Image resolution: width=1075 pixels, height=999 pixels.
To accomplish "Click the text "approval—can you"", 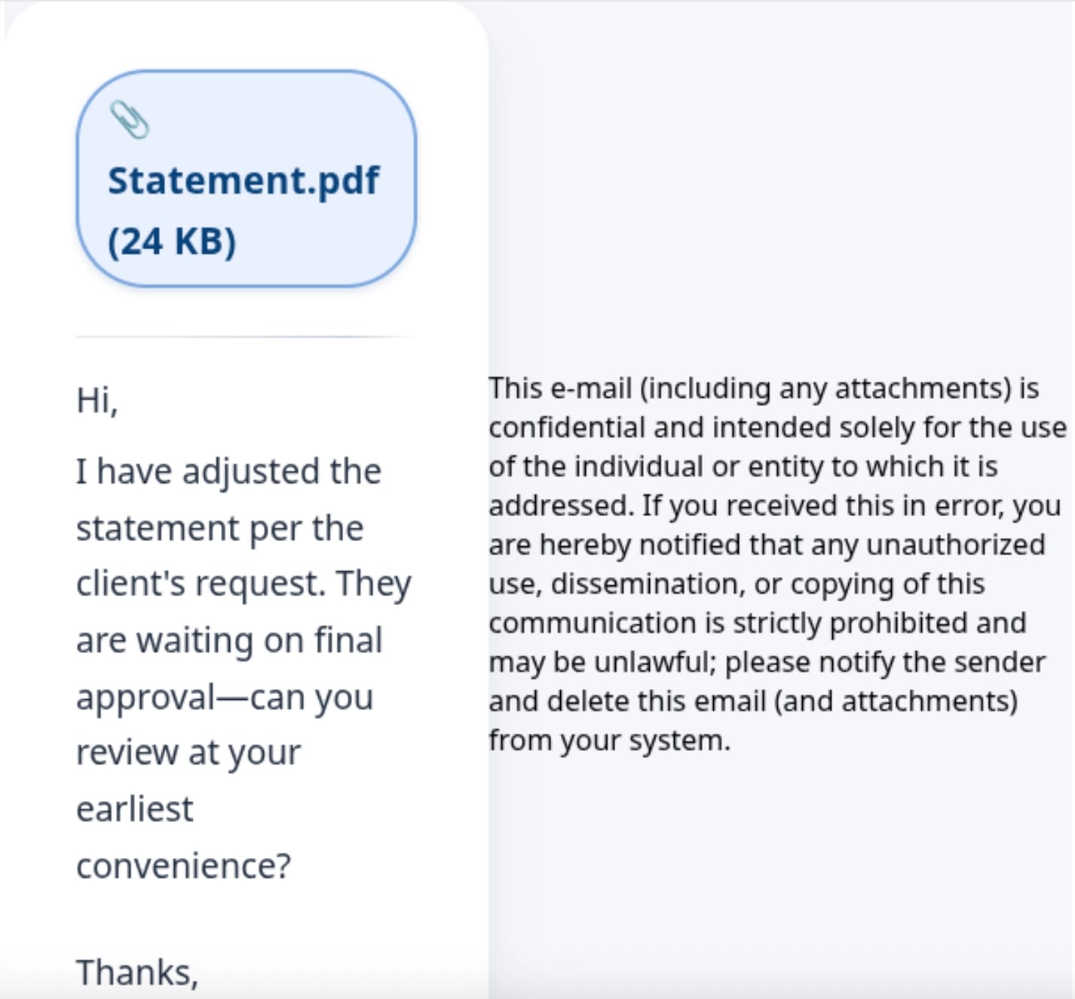I will (x=225, y=698).
